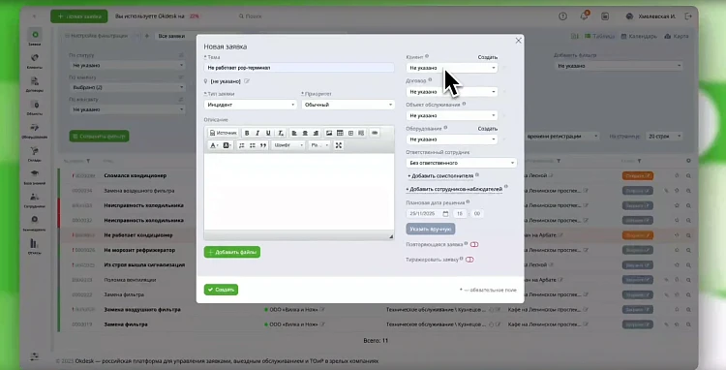The width and height of the screenshot is (726, 370).
Task: Insert a table into the description
Action: [x=340, y=133]
